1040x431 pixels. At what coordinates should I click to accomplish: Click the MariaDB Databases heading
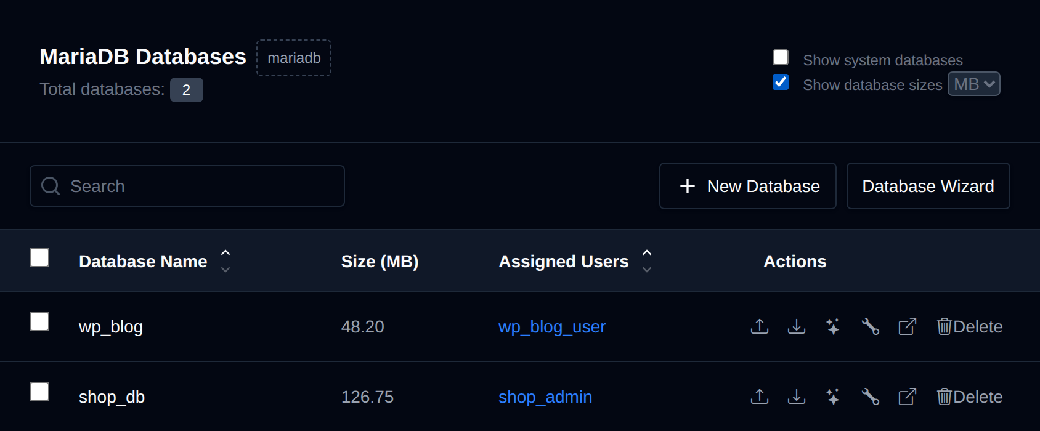[143, 57]
